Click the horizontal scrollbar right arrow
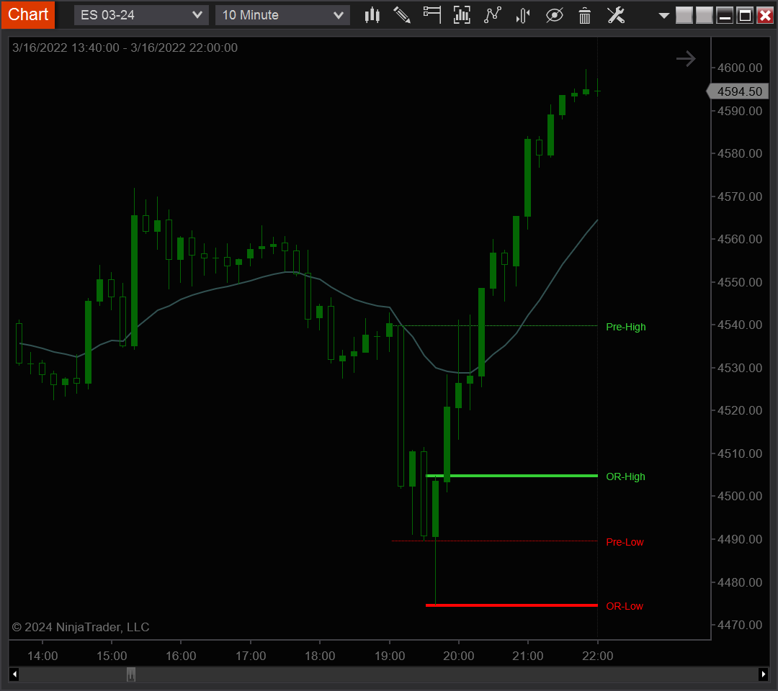This screenshot has height=691, width=778. click(763, 674)
